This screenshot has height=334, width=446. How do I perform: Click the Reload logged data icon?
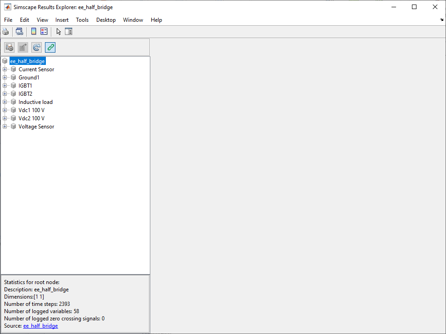[37, 47]
